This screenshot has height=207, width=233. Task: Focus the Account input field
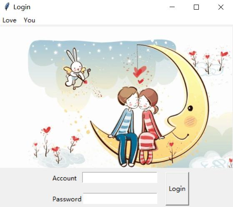pyautogui.click(x=120, y=177)
